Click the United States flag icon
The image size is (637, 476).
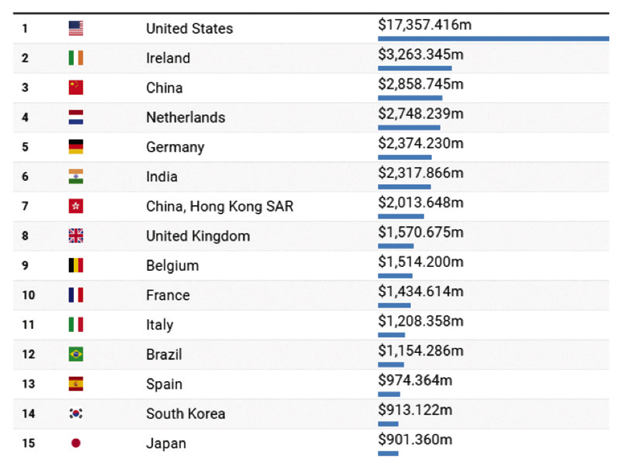point(76,29)
